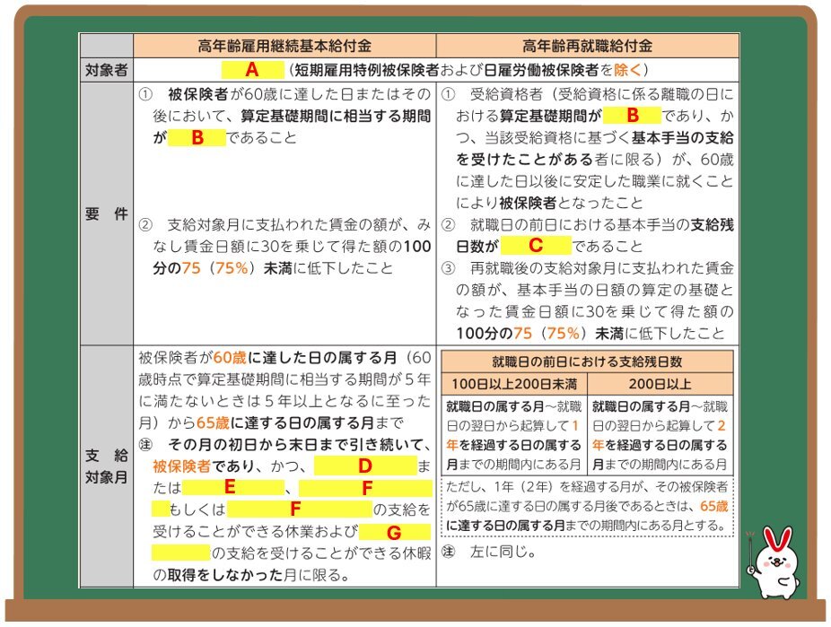Select the 100日以上200日未満 header cell

coord(515,383)
